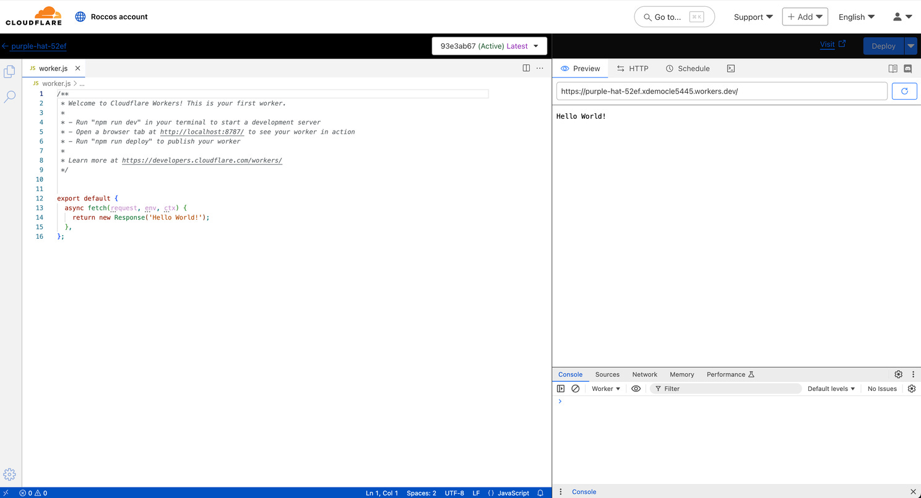921x498 pixels.
Task: Open the Performance DevTools tab
Action: coord(730,374)
